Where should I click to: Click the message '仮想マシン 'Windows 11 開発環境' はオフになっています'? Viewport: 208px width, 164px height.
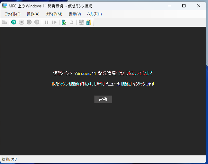(x=103, y=73)
